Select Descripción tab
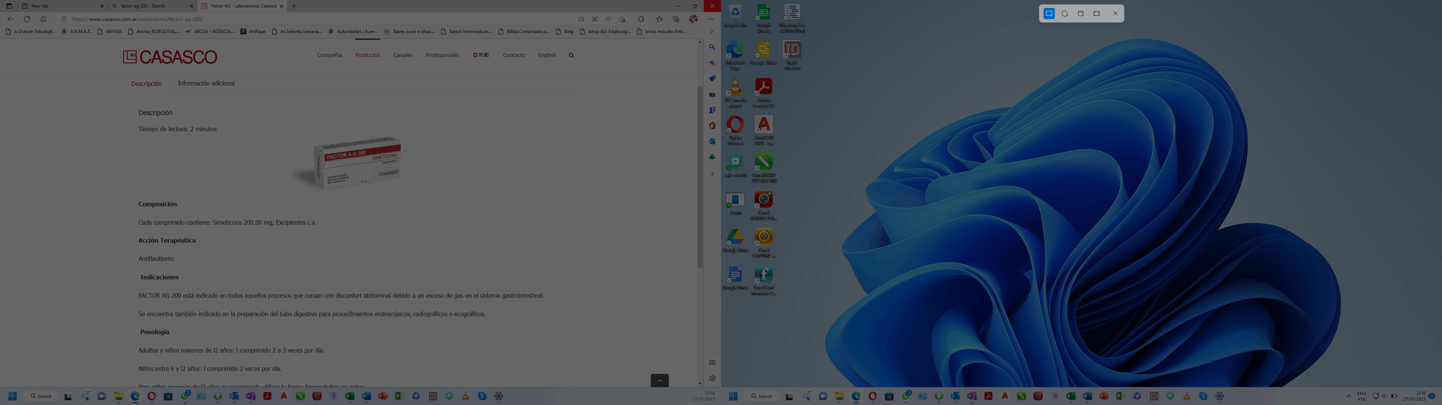 tap(146, 84)
